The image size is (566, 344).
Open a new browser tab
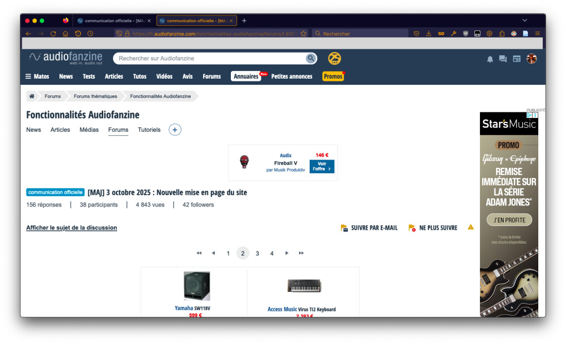point(244,20)
